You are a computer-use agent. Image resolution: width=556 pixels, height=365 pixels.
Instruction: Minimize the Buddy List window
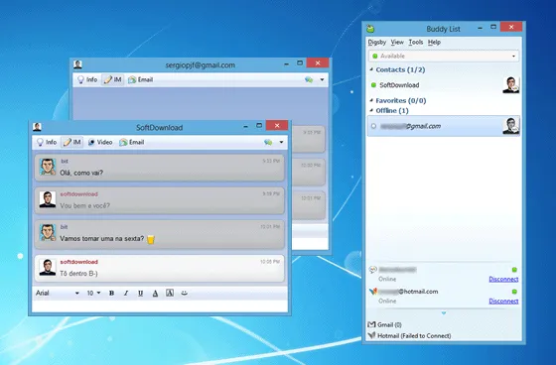pos(481,28)
